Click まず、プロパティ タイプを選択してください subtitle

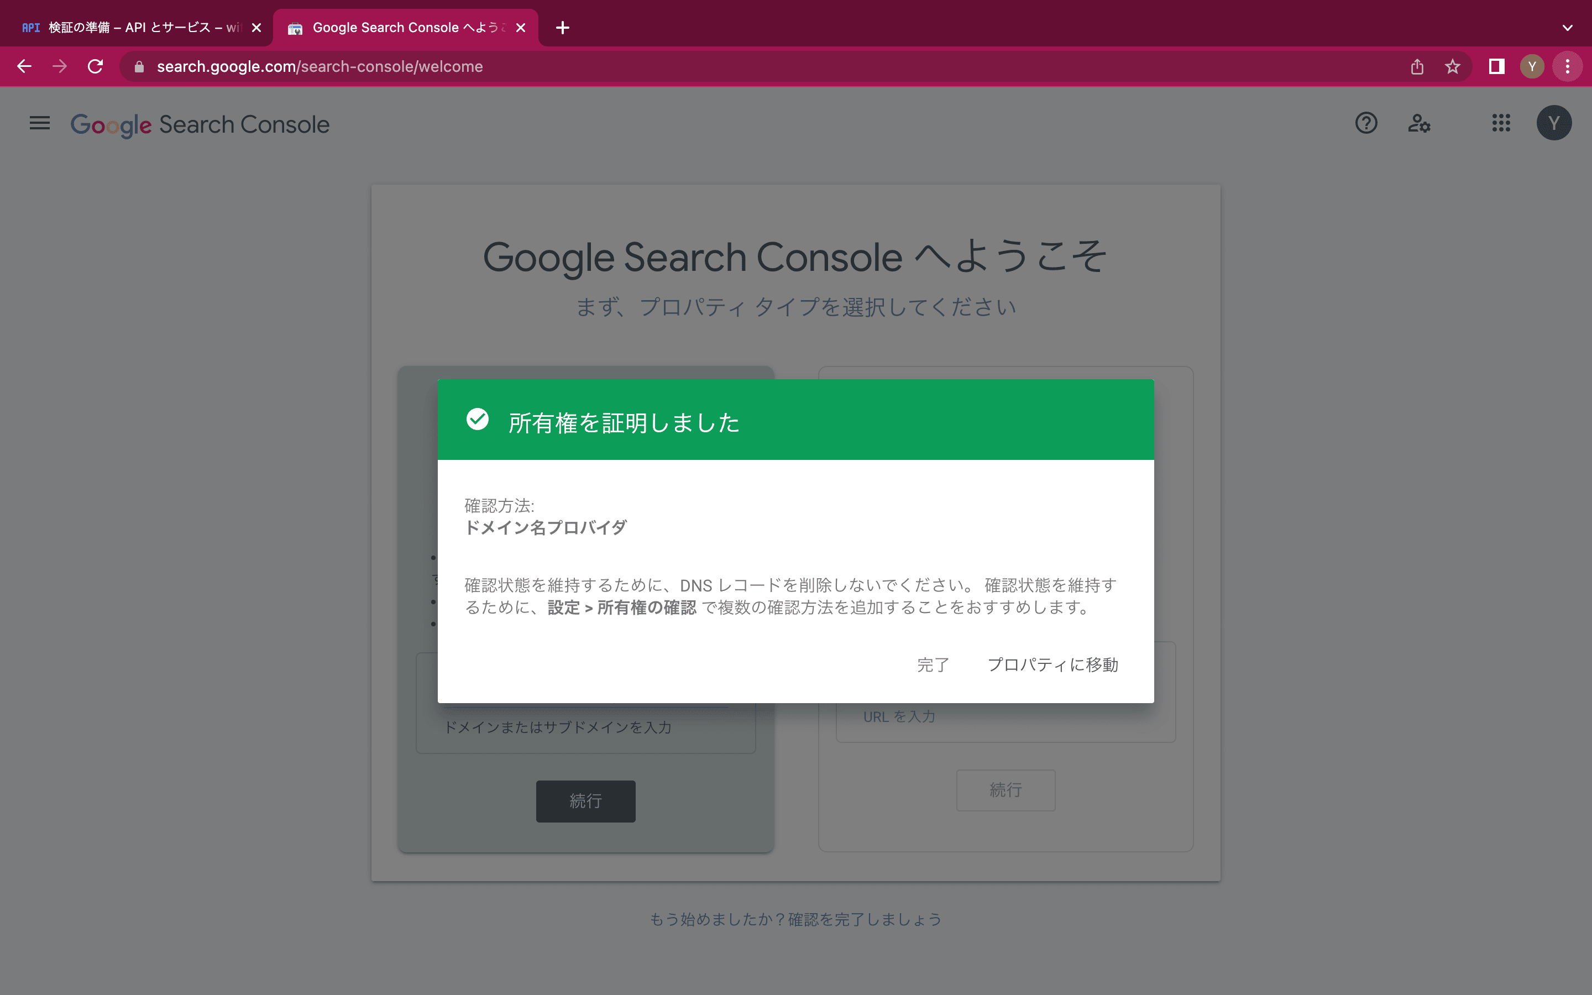point(796,307)
